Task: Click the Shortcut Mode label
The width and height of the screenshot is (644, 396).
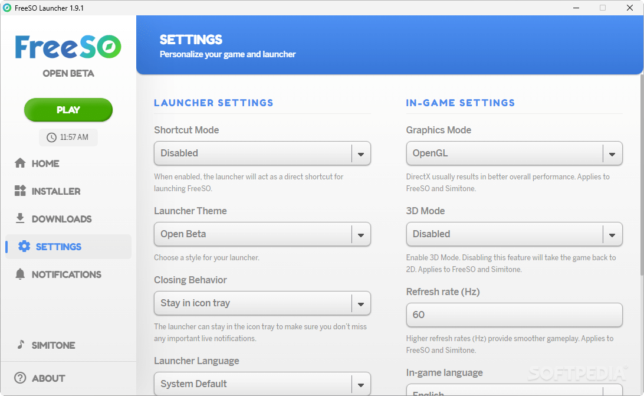Action: click(186, 130)
